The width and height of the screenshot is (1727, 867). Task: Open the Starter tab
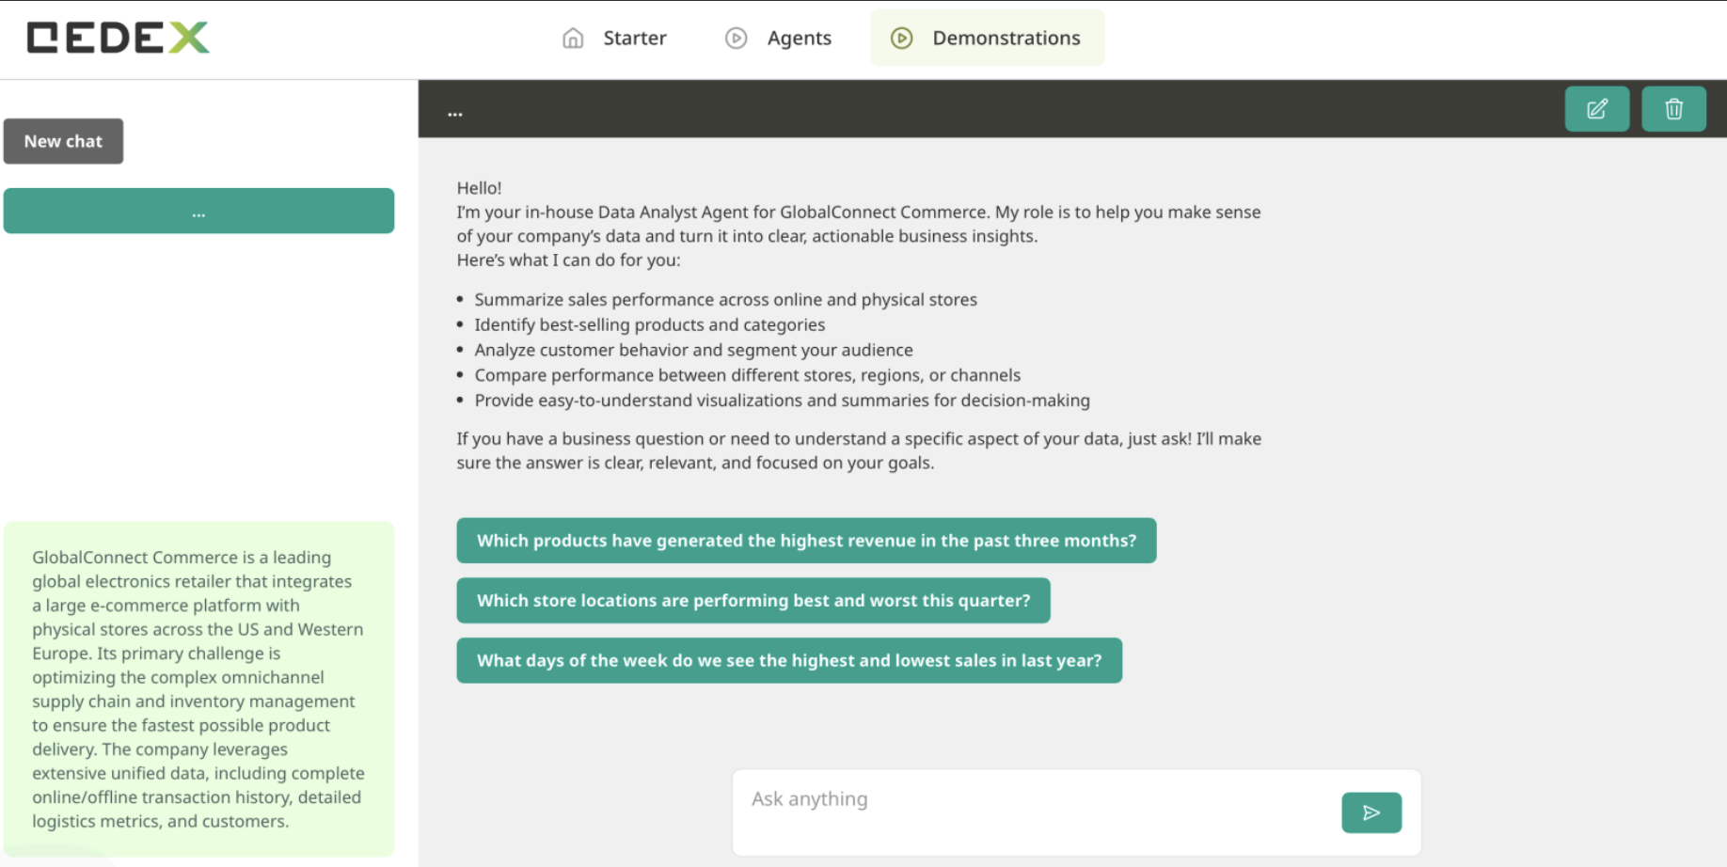634,39
